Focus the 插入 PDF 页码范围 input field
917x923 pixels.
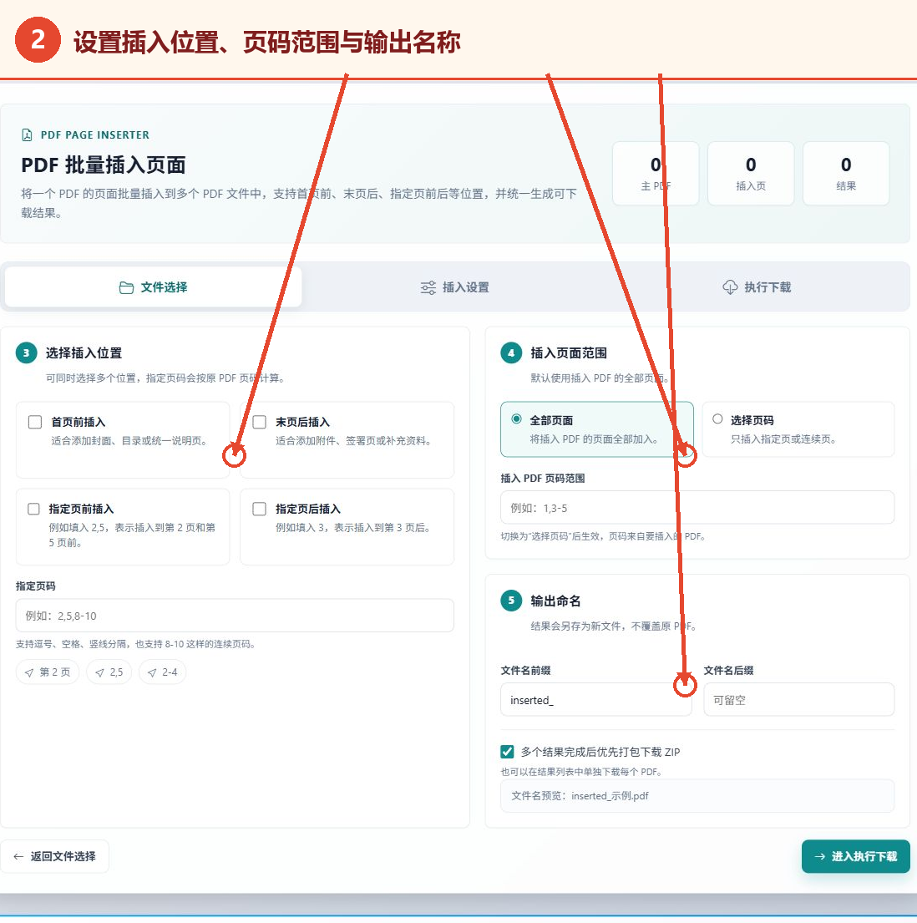point(697,507)
